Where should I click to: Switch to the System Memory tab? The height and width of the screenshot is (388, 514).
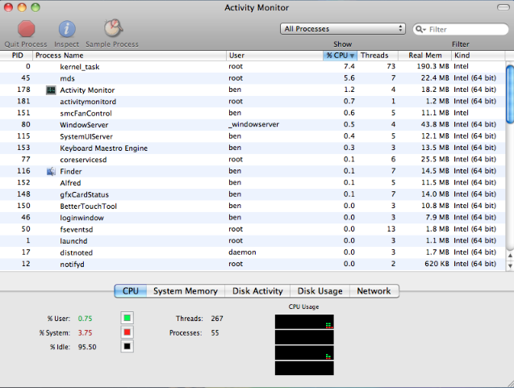click(x=186, y=291)
